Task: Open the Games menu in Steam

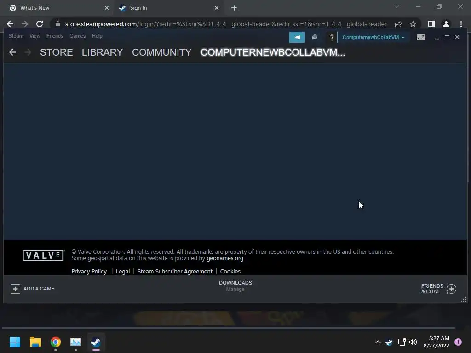Action: click(x=77, y=36)
